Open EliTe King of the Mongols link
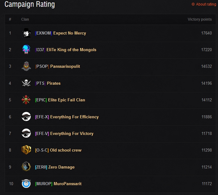The width and height of the screenshot is (218, 195). coord(71,50)
